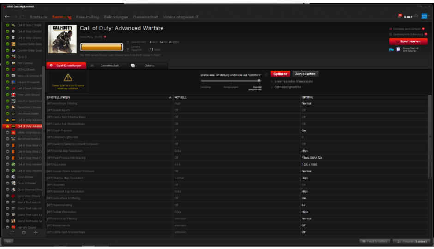Click the red Optimize button
434x249 pixels.
tap(280, 74)
